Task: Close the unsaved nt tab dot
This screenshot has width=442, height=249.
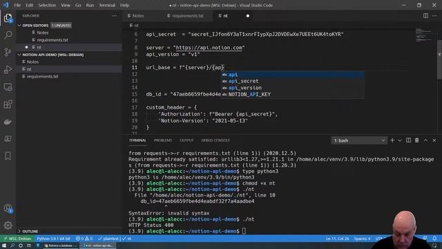Action: [x=247, y=16]
